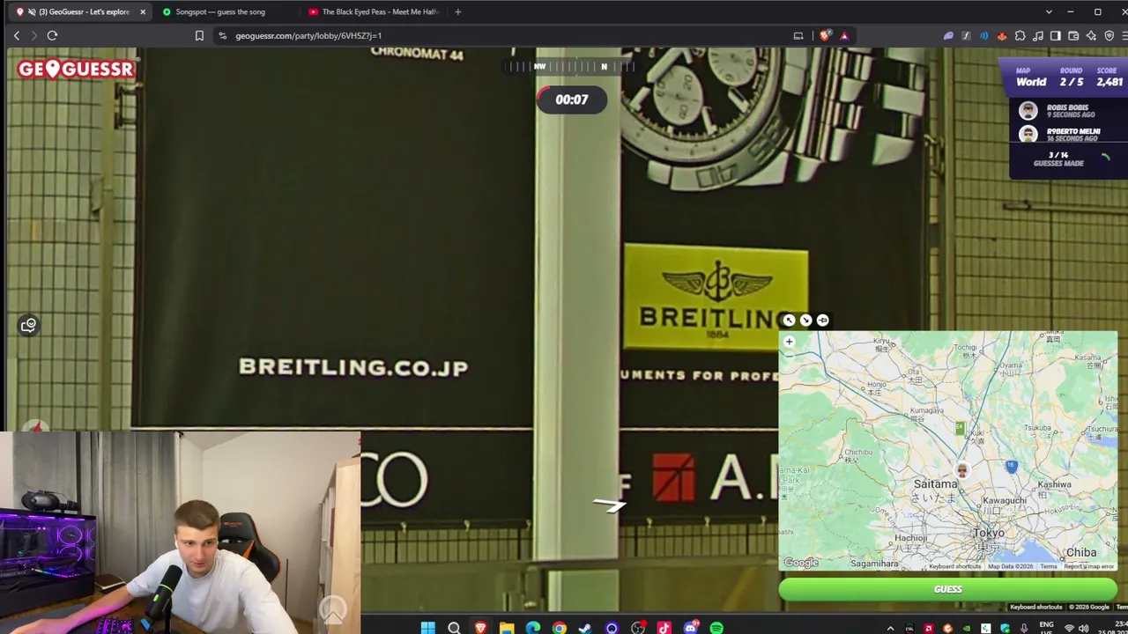Screen dimensions: 1128x634
Task: Open Spotify from taskbar
Action: [716, 628]
